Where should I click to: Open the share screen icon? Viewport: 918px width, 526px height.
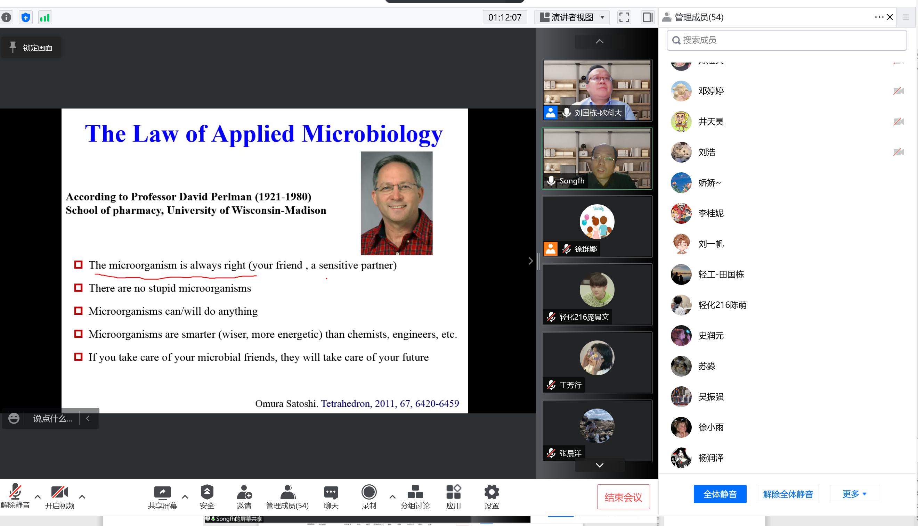[162, 492]
